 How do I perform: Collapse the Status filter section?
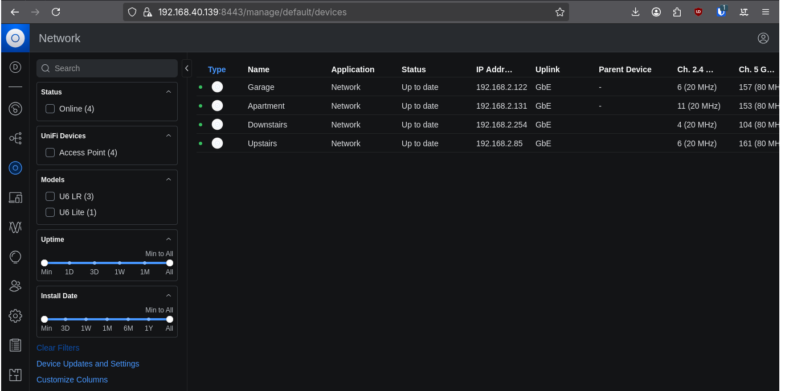click(168, 92)
